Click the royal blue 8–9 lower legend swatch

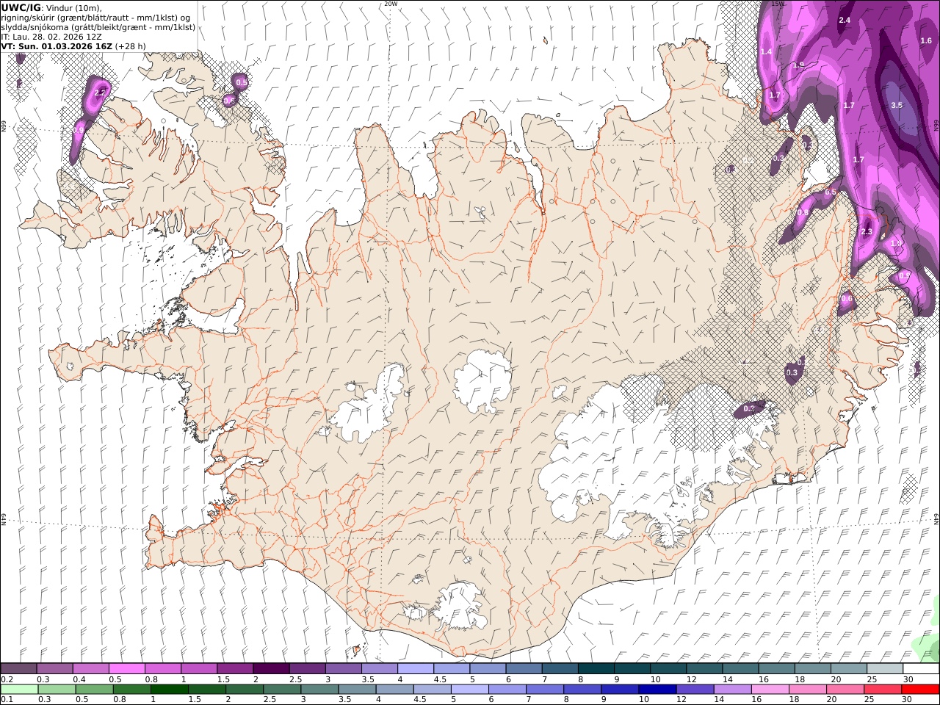(582, 690)
